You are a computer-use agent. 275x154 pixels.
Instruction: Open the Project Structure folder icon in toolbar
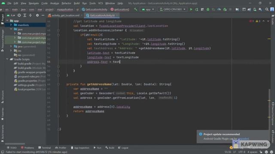pyautogui.click(x=237, y=9)
